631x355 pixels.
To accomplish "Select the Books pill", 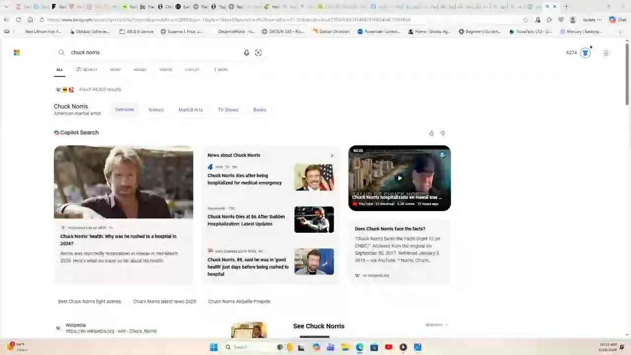I will 260,109.
